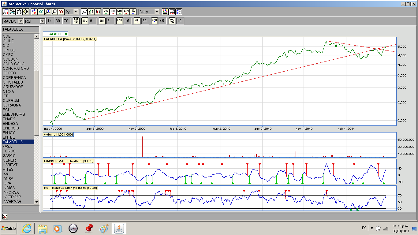418x235 pixels.
Task: Enable the EMA overlay
Action: [102, 21]
